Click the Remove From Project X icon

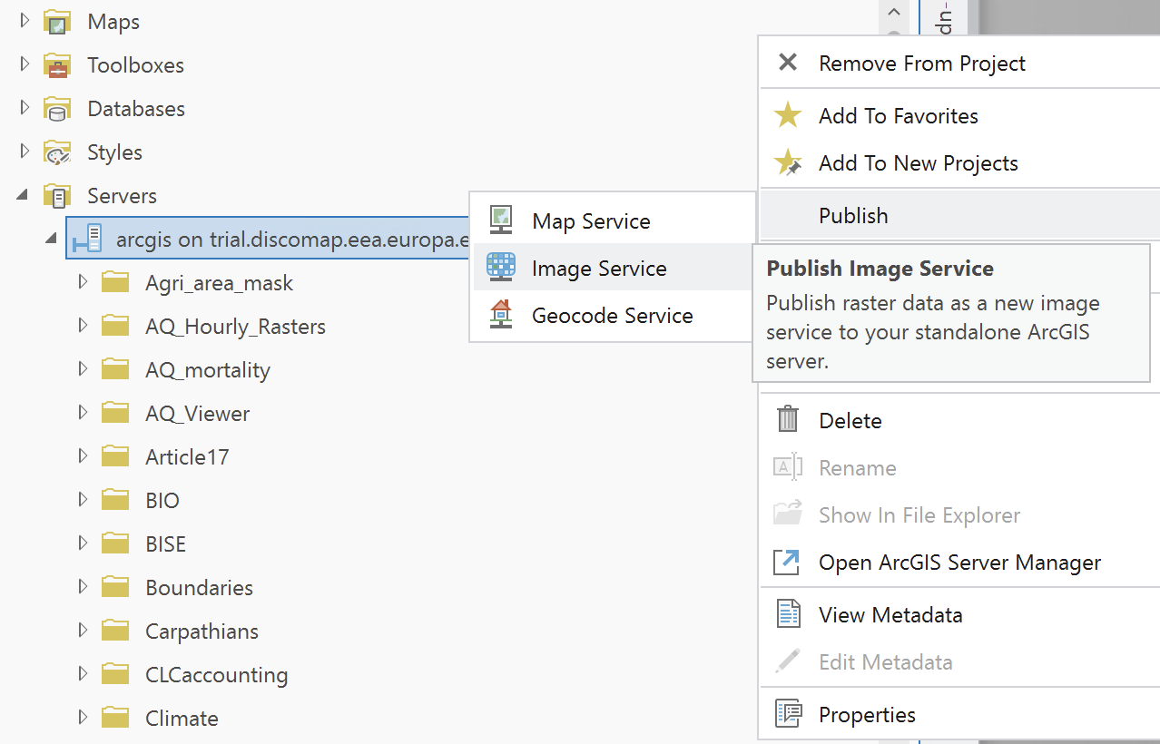pos(788,63)
